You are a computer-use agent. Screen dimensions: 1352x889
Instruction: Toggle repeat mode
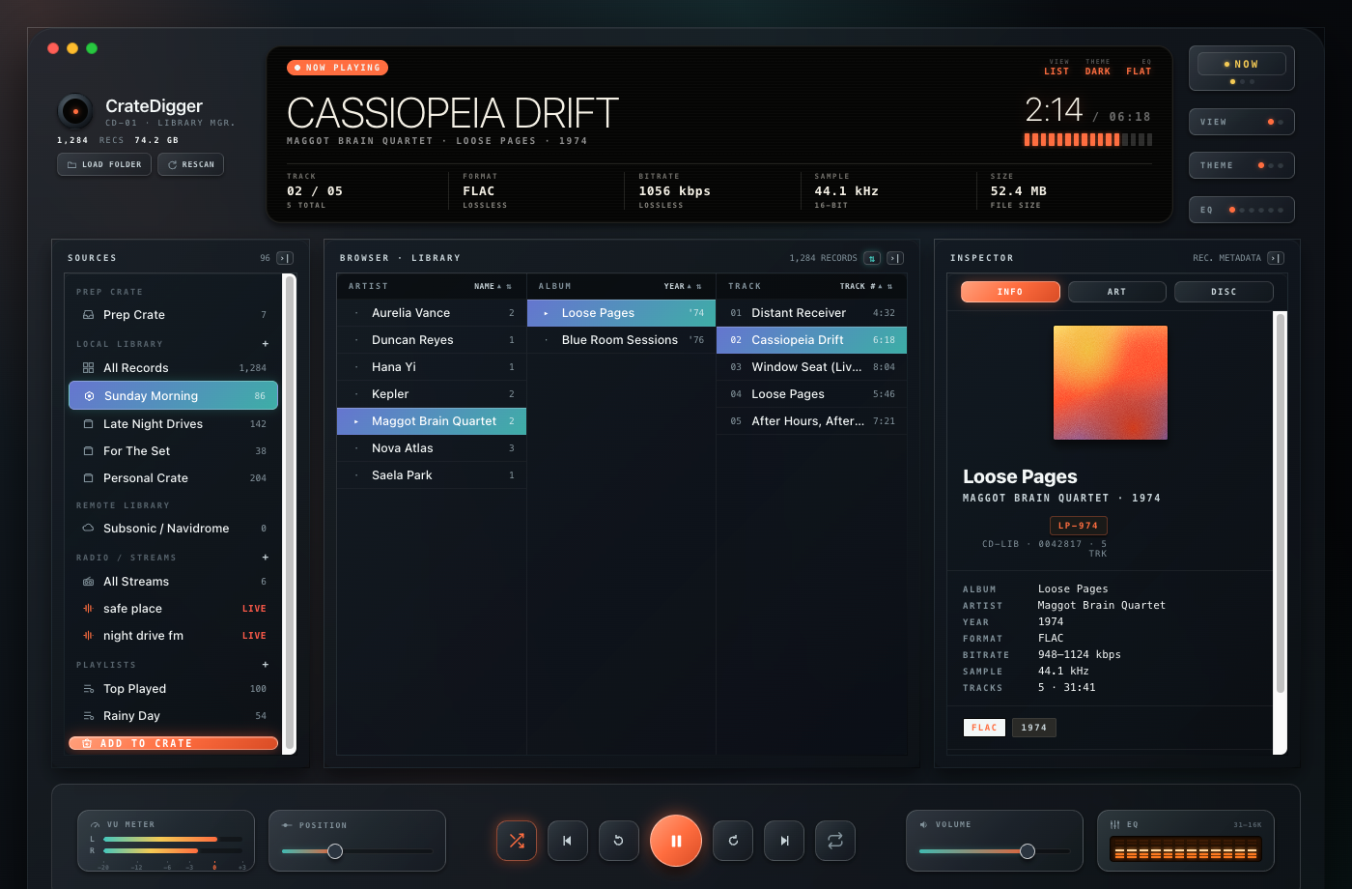click(x=835, y=841)
